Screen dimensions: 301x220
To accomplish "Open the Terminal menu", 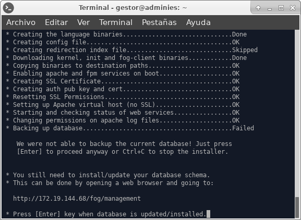I will pyautogui.click(x=116, y=22).
